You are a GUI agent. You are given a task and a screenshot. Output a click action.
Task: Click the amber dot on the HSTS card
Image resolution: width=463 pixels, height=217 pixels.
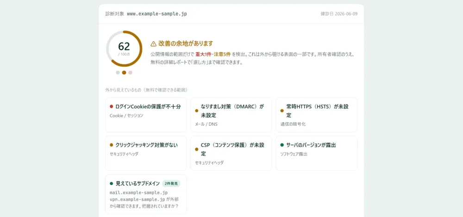(x=282, y=111)
